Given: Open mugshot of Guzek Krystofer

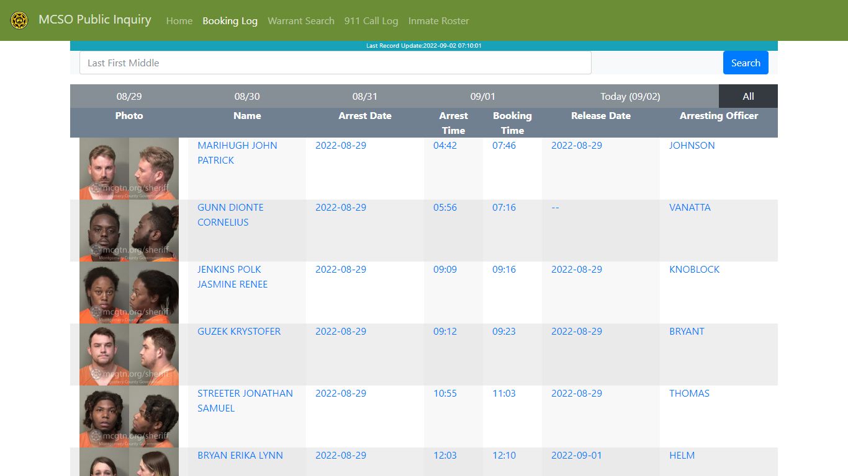Looking at the screenshot, I should click(129, 355).
